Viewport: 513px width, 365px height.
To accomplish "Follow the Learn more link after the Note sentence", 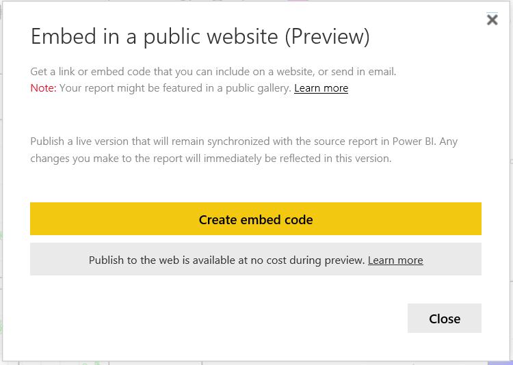I will (321, 88).
